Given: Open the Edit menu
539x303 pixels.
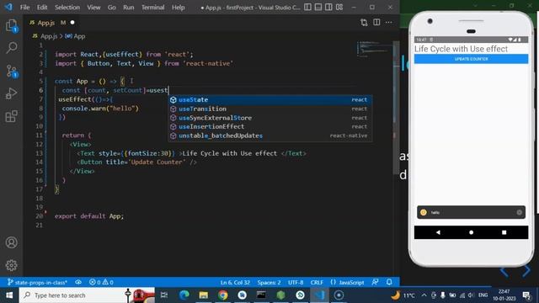Looking at the screenshot, I should (42, 8).
